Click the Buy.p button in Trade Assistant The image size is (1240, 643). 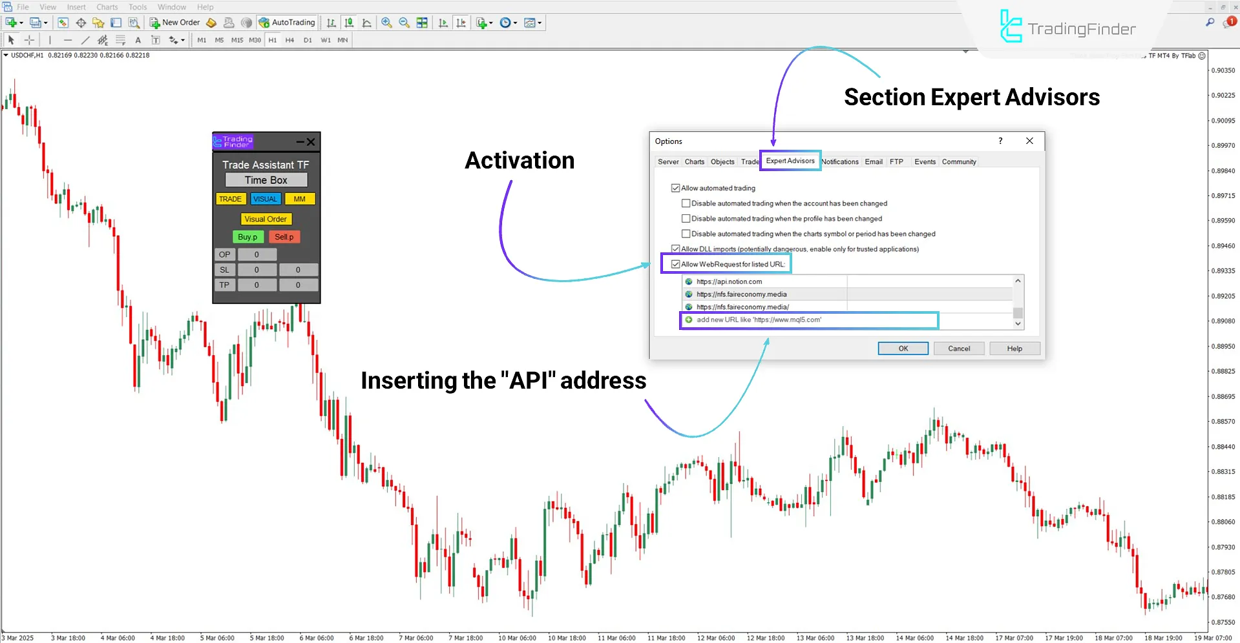coord(248,237)
